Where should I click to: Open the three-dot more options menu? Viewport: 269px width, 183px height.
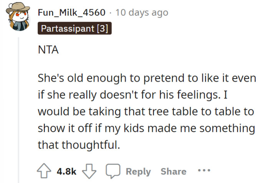[204, 171]
